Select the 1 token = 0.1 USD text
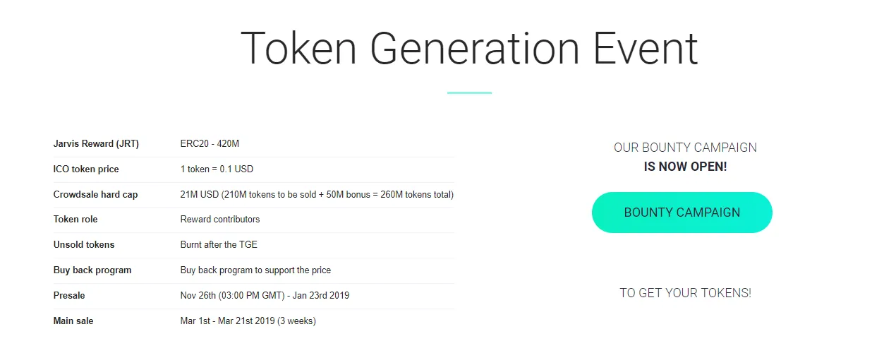The height and width of the screenshot is (341, 884). [217, 169]
